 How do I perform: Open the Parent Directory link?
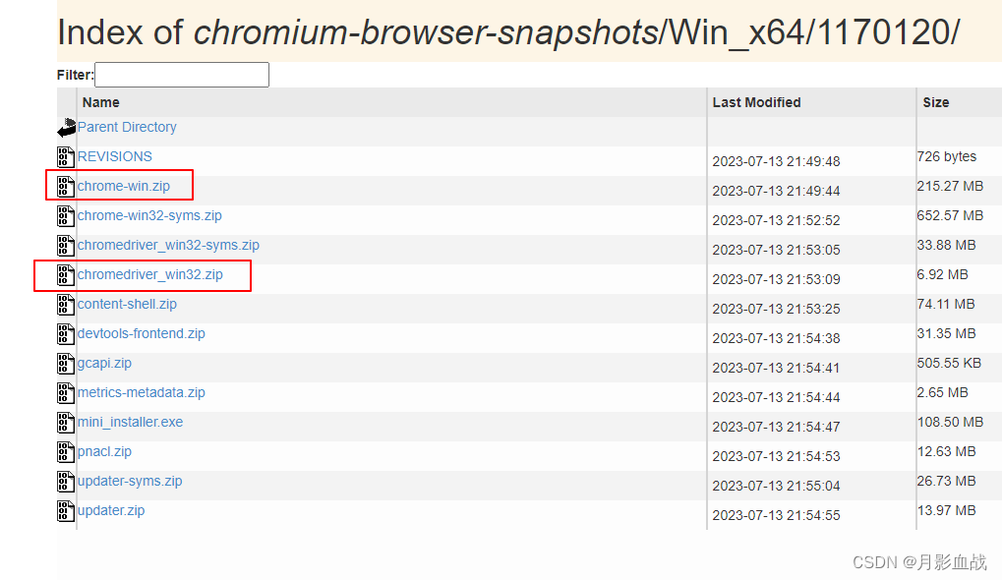[127, 127]
